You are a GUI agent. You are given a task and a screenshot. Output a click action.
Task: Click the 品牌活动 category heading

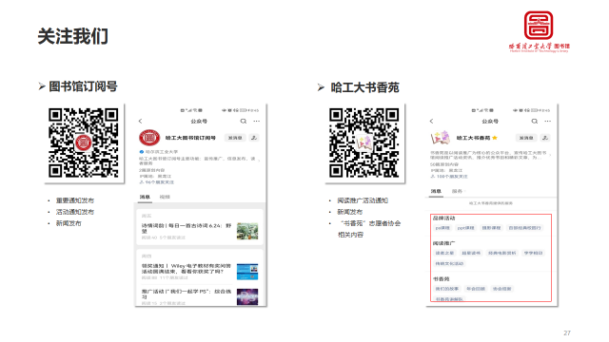pos(444,218)
